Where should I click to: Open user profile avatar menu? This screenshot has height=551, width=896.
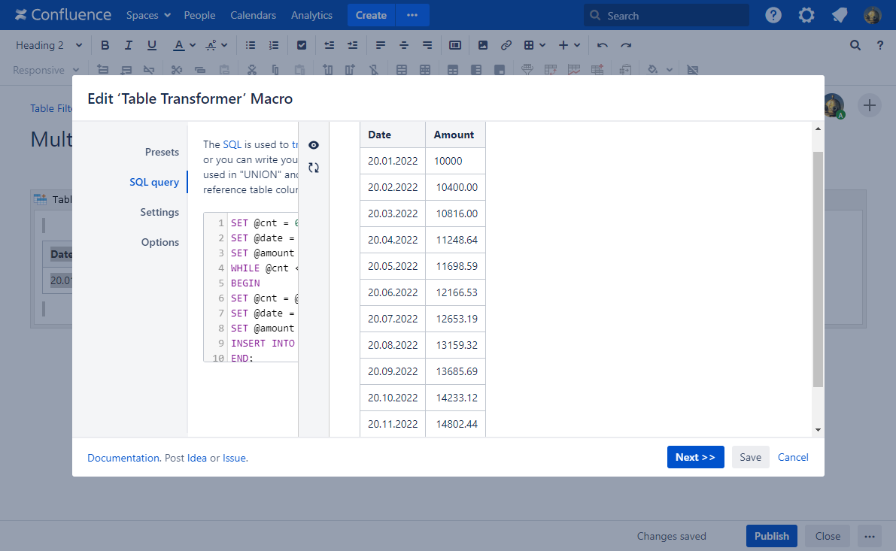click(x=872, y=15)
